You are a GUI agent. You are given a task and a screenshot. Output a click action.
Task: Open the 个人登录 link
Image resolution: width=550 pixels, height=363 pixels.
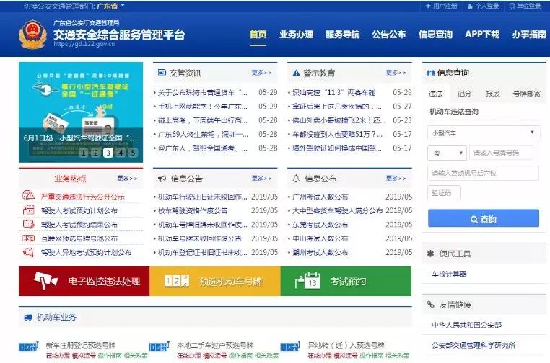[483, 6]
